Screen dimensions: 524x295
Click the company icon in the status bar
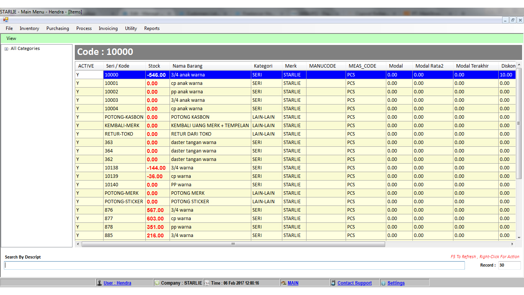tap(157, 283)
